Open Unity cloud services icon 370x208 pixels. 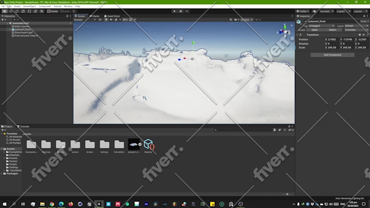point(314,11)
